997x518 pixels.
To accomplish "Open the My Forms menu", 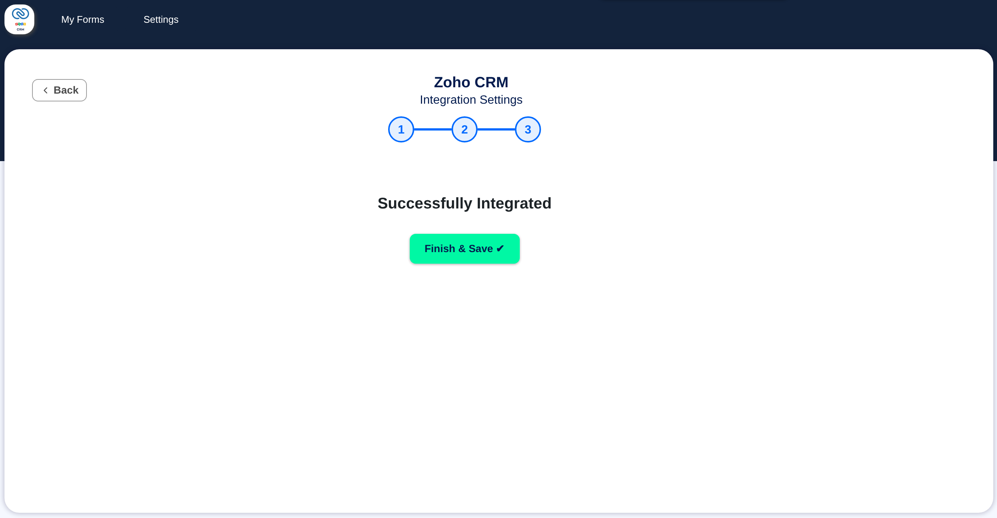I will click(x=82, y=19).
